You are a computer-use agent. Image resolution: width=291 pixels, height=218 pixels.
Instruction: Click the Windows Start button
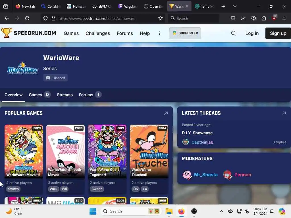pyautogui.click(x=93, y=211)
